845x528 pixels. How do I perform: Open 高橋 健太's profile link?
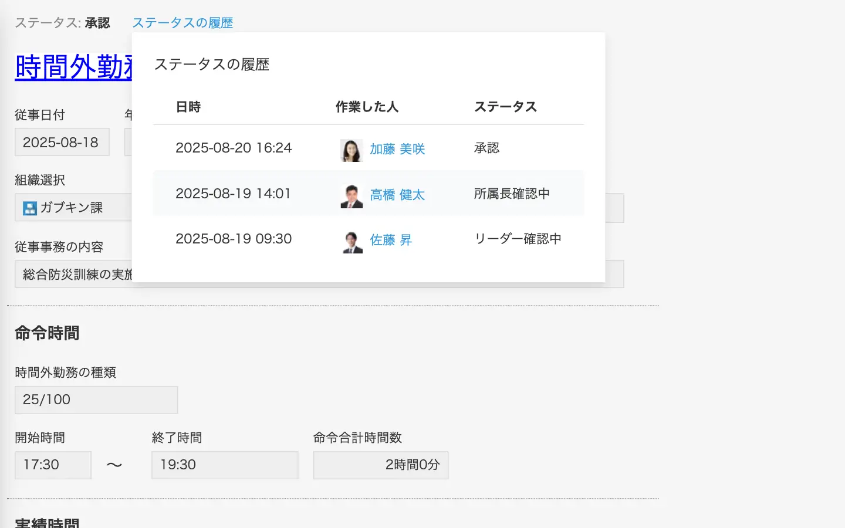pos(397,195)
